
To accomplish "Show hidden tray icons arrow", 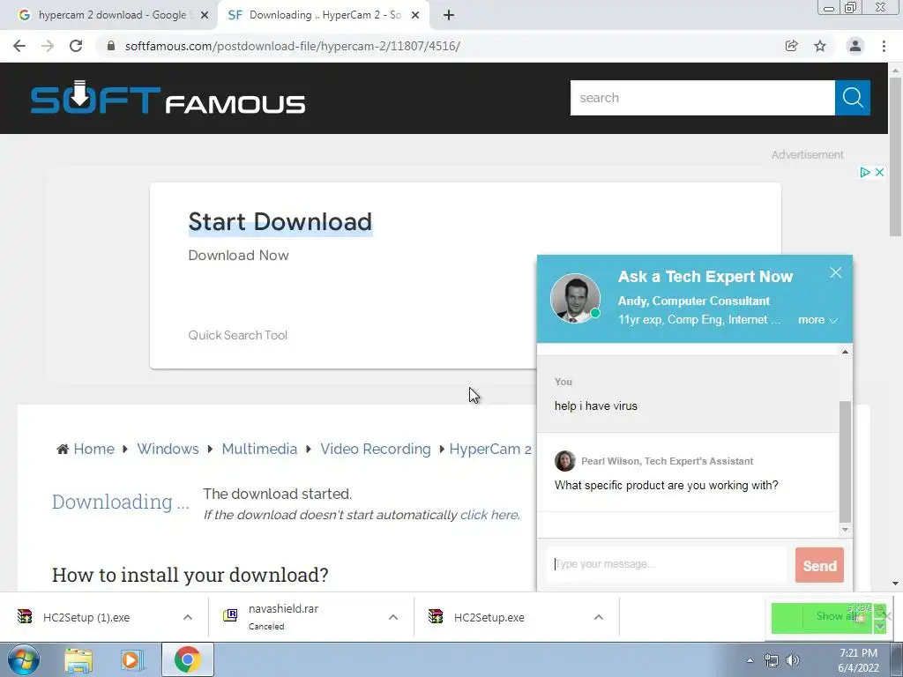I will pos(750,660).
